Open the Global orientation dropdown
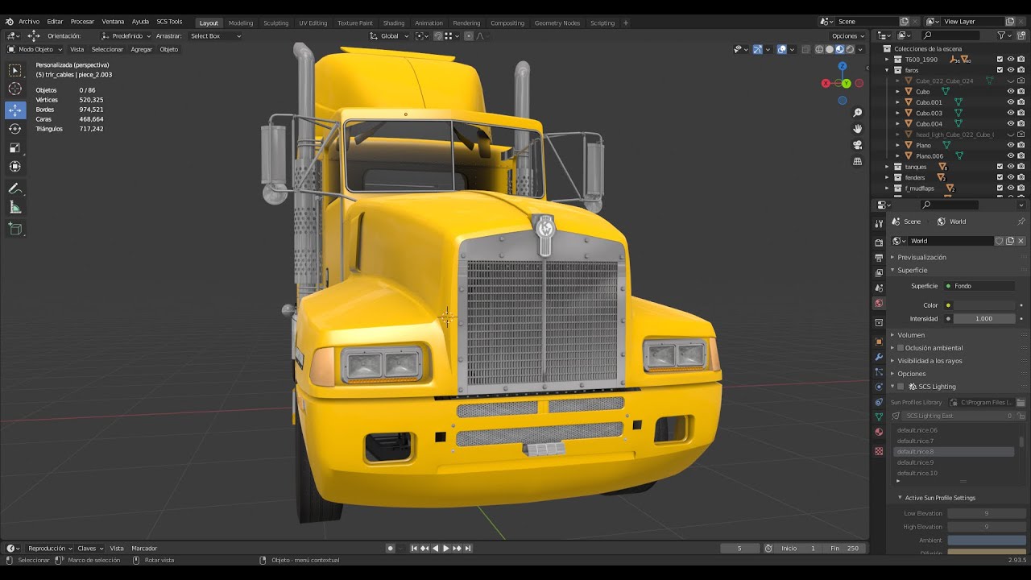This screenshot has height=580, width=1031. (x=390, y=36)
